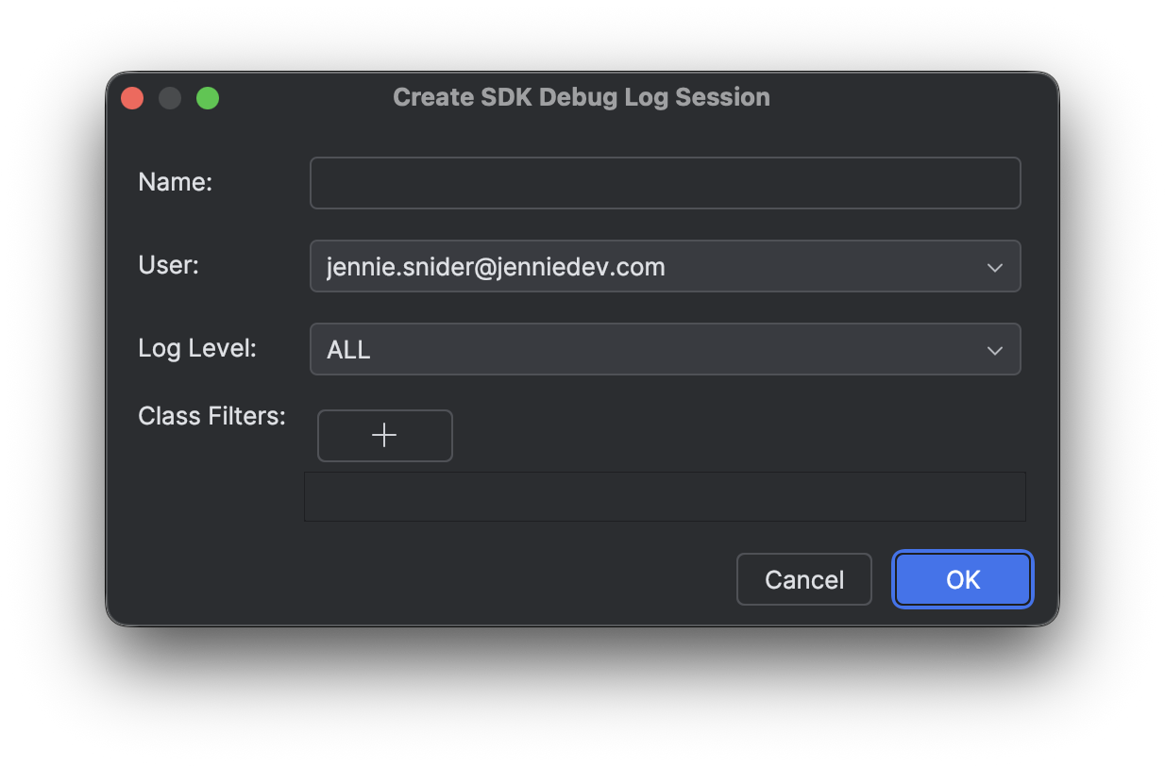Confirm the session with the OK button
Screen dimensions: 1165x766
[x=963, y=579]
